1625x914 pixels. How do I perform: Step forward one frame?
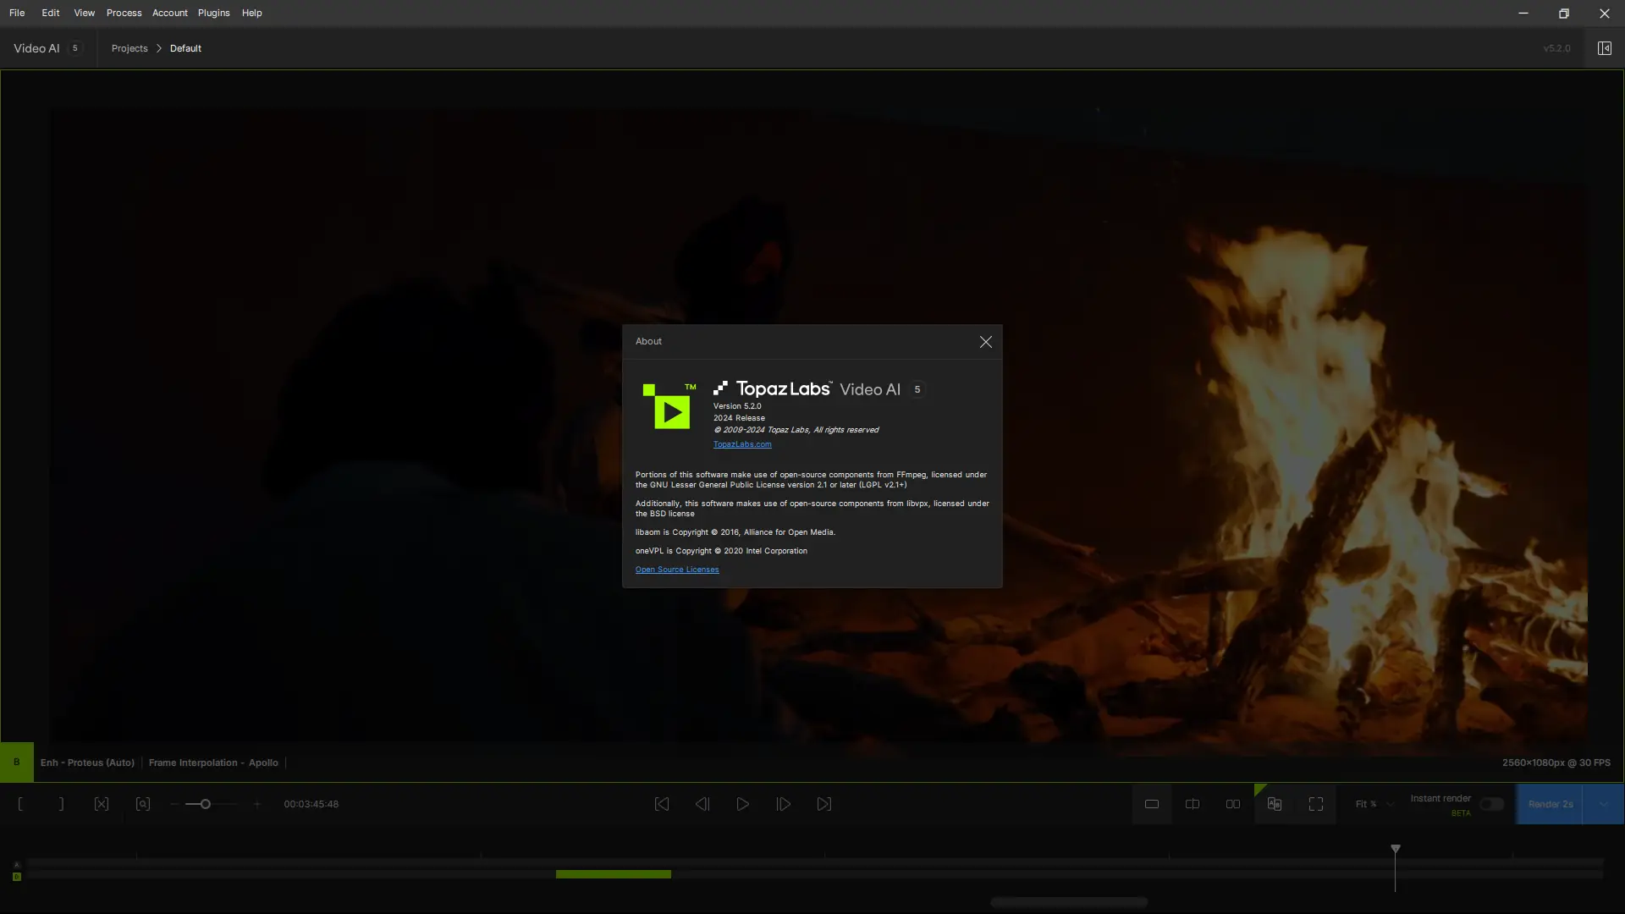[x=783, y=804]
